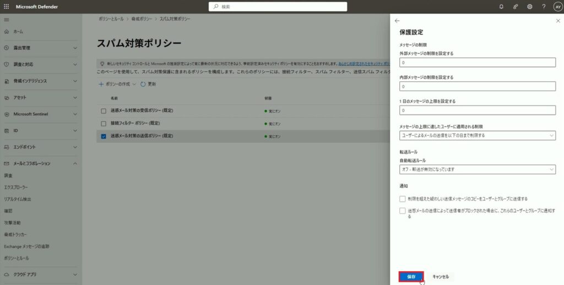
Task: Enable the suspicious outbound message copy checkbox
Action: 403,199
